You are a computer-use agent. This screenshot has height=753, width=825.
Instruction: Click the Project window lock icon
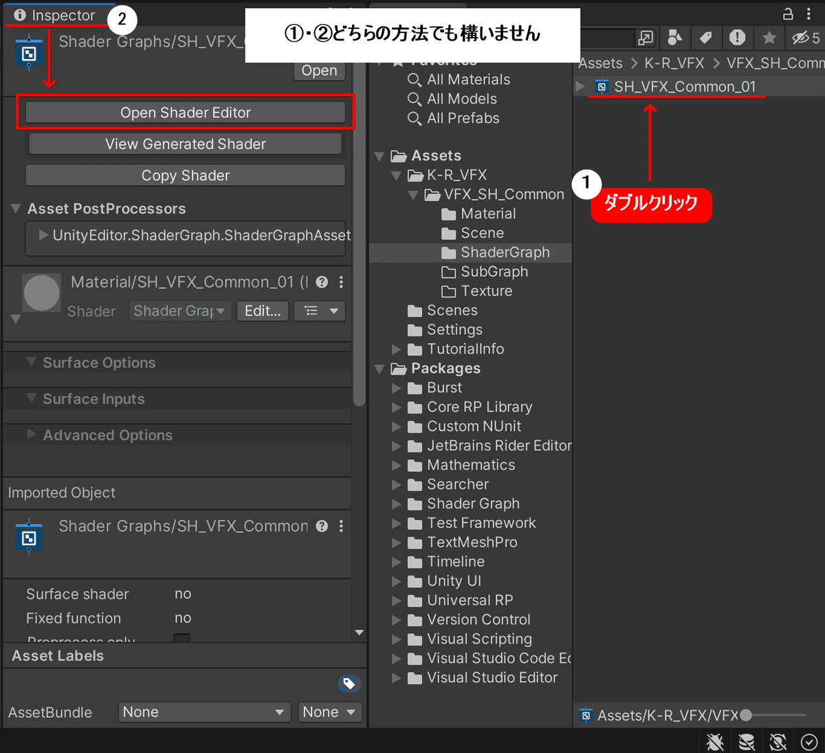[x=788, y=14]
